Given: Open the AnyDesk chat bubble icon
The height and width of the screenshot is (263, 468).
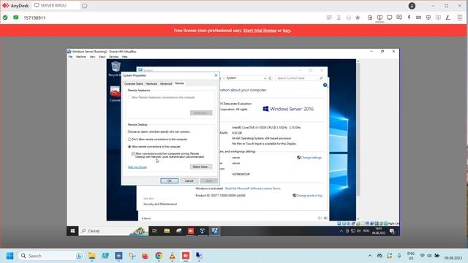Looking at the screenshot, I should click(x=399, y=18).
